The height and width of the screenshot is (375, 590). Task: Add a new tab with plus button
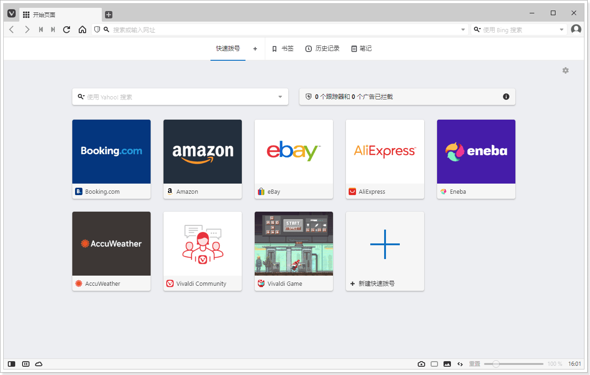tap(109, 15)
